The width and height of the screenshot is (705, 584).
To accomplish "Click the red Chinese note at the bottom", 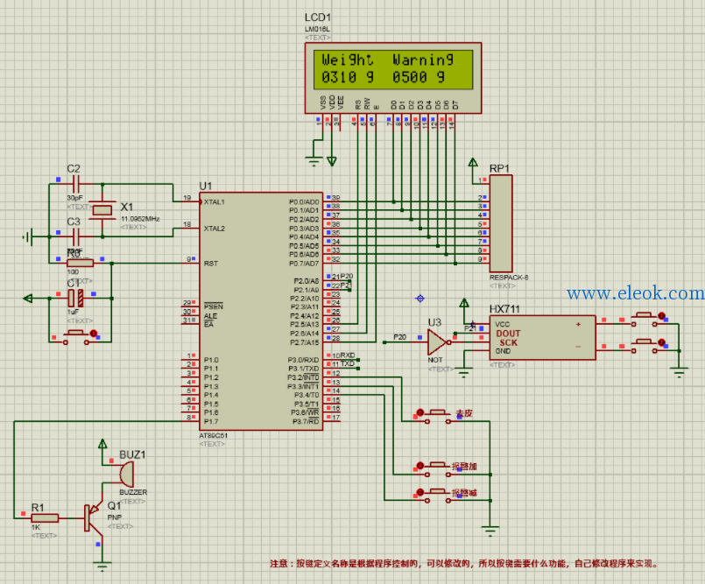I will coord(464,564).
